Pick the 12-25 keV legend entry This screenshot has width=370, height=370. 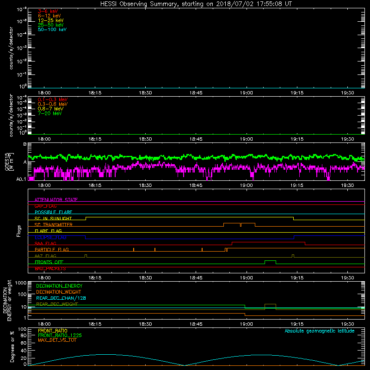pyautogui.click(x=51, y=20)
